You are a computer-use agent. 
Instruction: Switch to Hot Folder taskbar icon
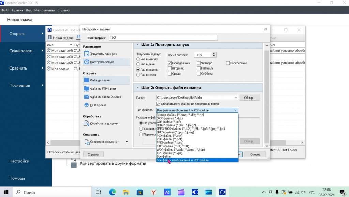[x=222, y=192]
